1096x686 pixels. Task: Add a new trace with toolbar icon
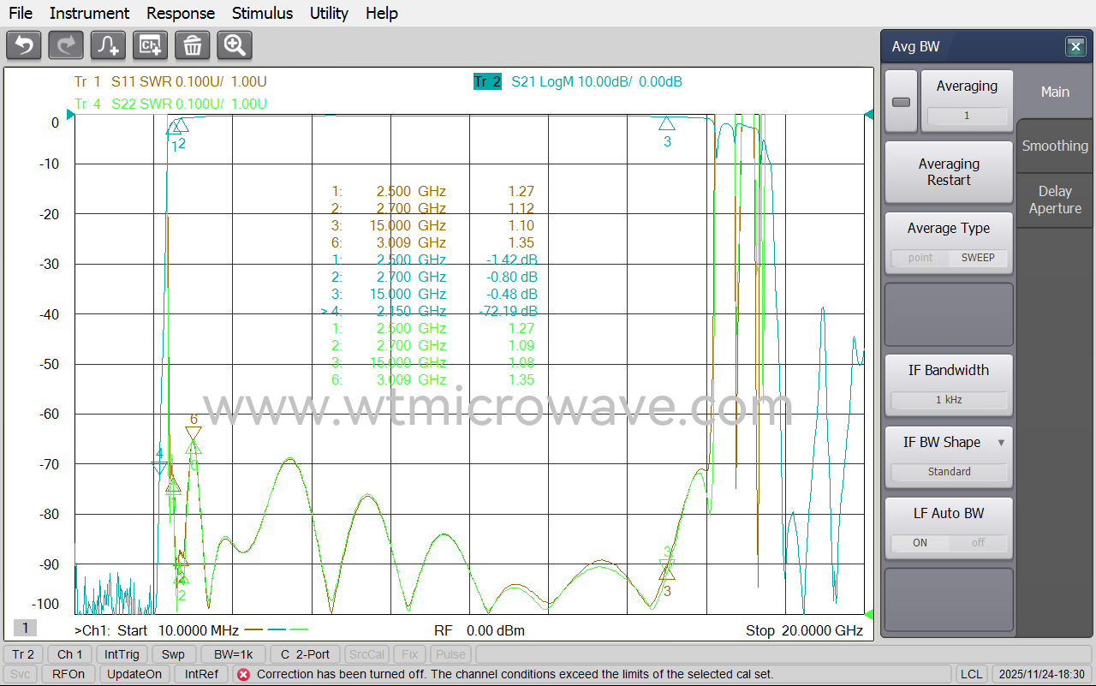coord(108,45)
